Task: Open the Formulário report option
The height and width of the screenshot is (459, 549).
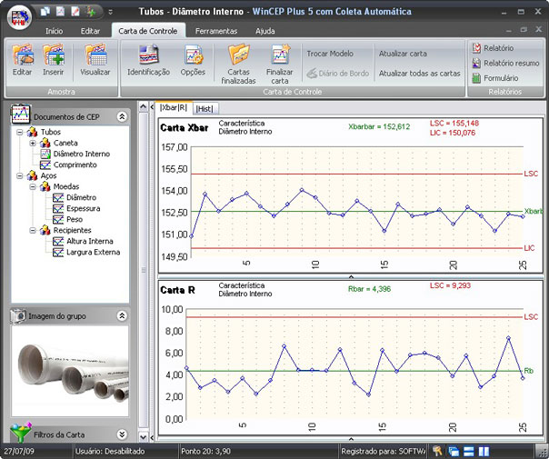Action: (476, 78)
